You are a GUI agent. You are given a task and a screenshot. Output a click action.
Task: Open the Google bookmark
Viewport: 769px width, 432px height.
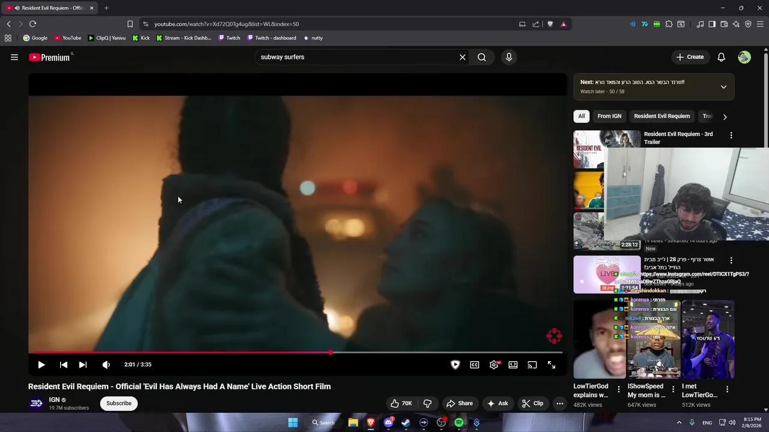[35, 38]
